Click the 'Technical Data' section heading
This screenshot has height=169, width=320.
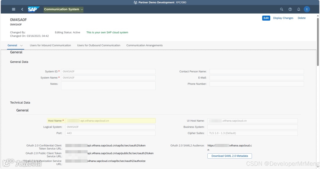(x=20, y=103)
